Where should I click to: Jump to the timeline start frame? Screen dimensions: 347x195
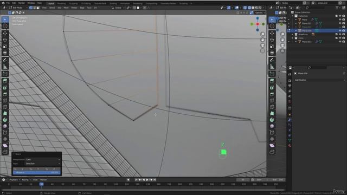136,180
